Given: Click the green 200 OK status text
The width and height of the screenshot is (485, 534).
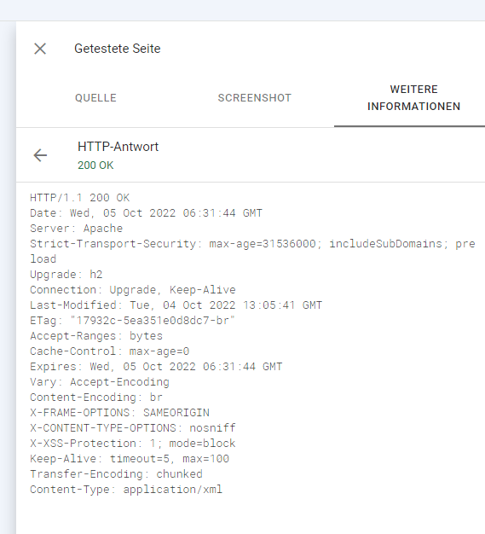Looking at the screenshot, I should tap(95, 165).
